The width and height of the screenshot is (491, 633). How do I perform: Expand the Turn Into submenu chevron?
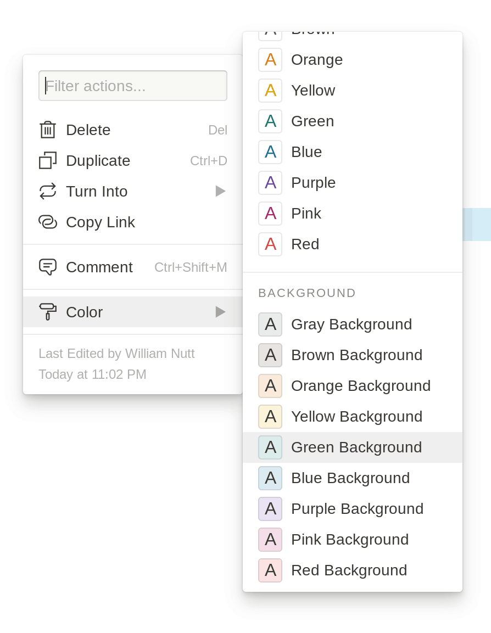(220, 191)
